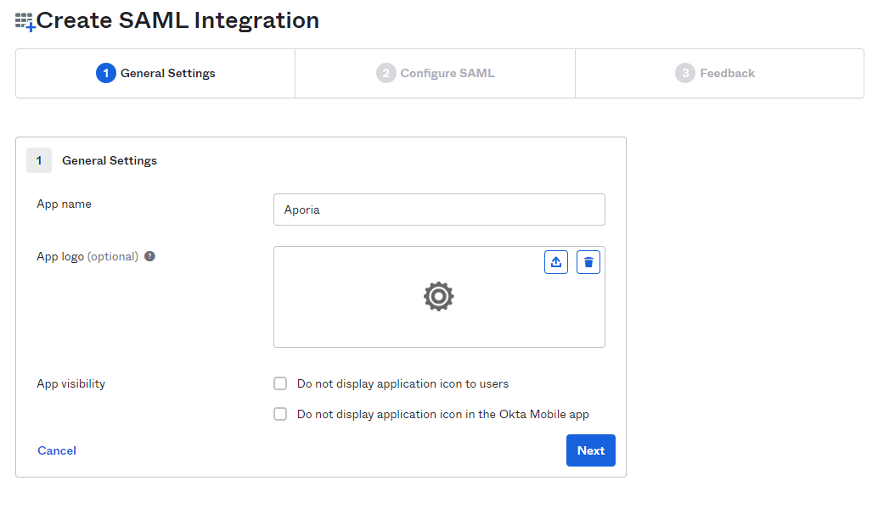
Task: Click the grey step 2 circle
Action: [386, 73]
